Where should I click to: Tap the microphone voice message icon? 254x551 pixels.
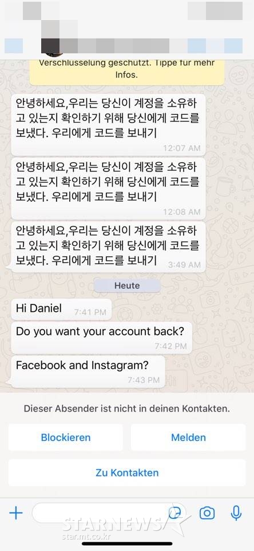tap(236, 513)
